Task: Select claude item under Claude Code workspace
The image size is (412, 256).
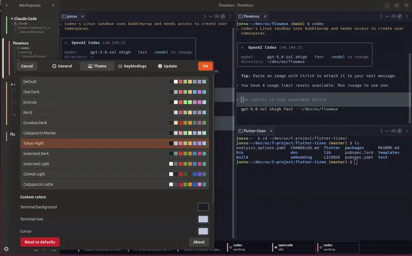Action: [x=23, y=23]
